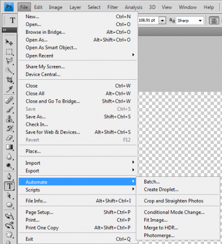This screenshot has height=244, width=222.
Task: Open the Help menu
Action: [209, 7]
